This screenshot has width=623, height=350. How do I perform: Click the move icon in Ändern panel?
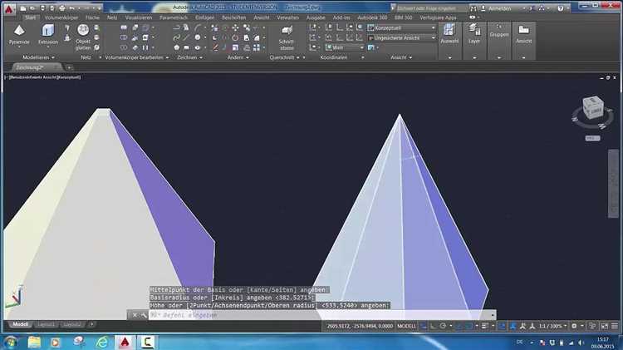click(x=235, y=27)
